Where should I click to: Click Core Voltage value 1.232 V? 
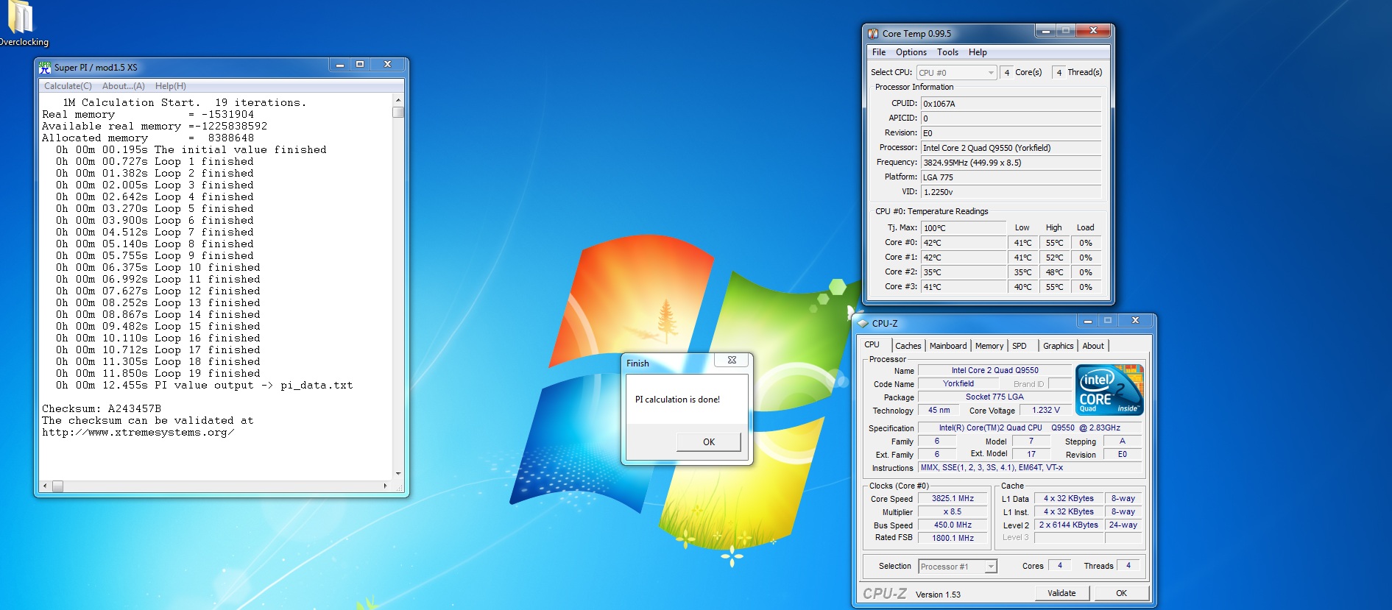point(1045,410)
